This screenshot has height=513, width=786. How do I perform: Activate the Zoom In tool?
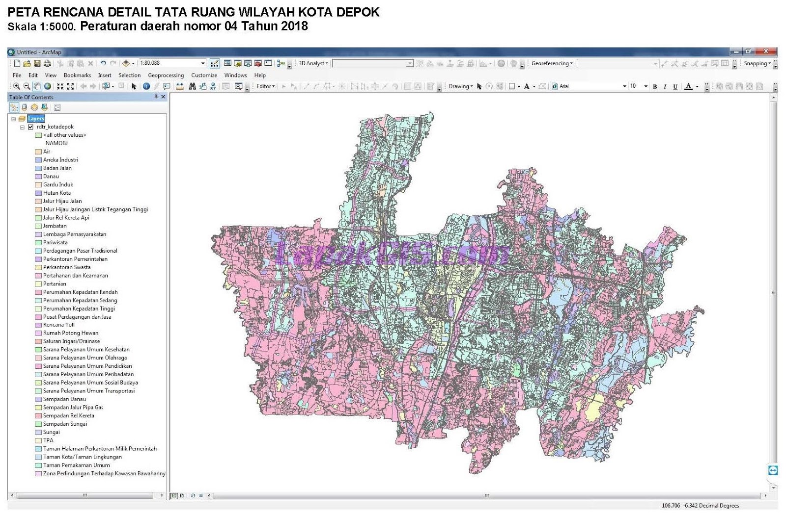(16, 86)
